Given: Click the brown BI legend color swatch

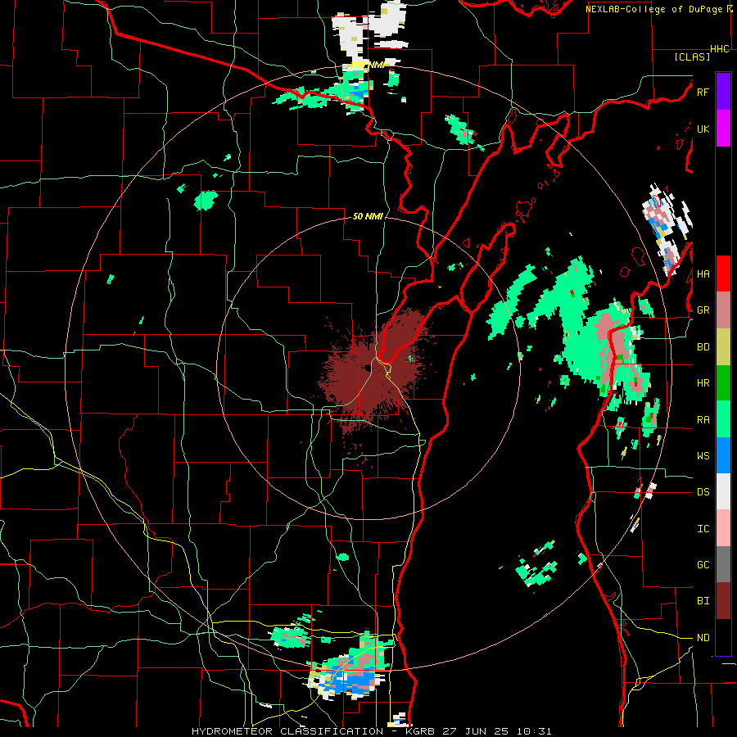Looking at the screenshot, I should [x=723, y=601].
